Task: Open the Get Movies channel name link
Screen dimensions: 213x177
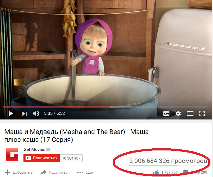Action: tap(34, 149)
